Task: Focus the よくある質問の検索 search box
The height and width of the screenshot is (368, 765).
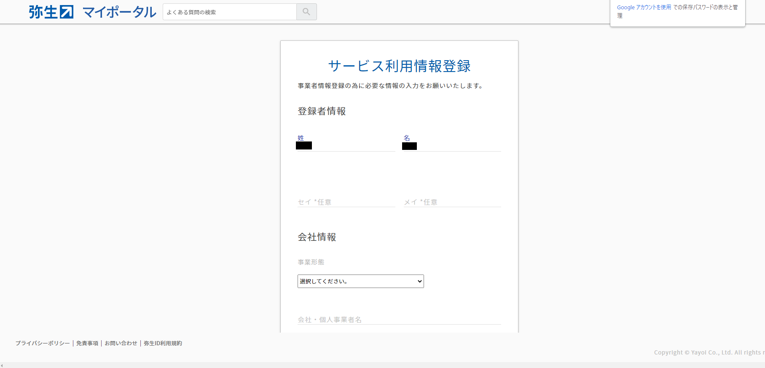Action: pyautogui.click(x=230, y=12)
